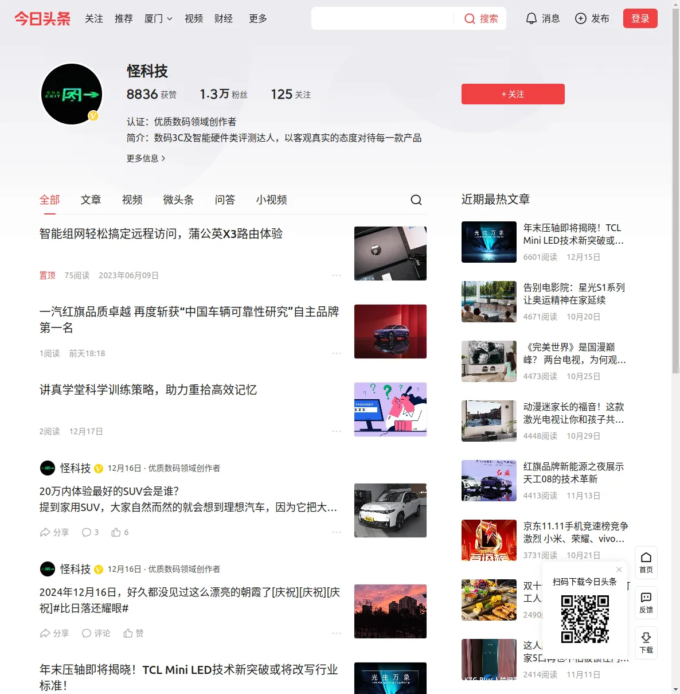This screenshot has width=680, height=694.
Task: Open hot article 红旗品牌新能源之夜
Action: click(x=573, y=473)
